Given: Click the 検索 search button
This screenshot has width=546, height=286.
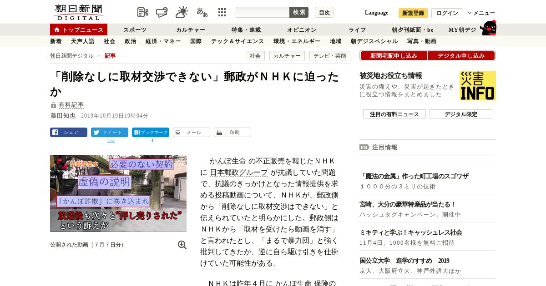Looking at the screenshot, I should [299, 12].
